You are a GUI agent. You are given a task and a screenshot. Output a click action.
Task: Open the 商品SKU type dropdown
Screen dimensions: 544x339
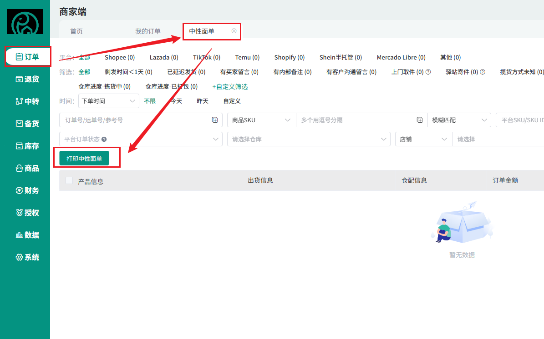click(262, 120)
